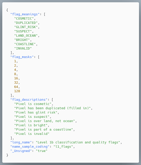Select the "true" string value
Viewport: 141px width, 165px height.
41,151
